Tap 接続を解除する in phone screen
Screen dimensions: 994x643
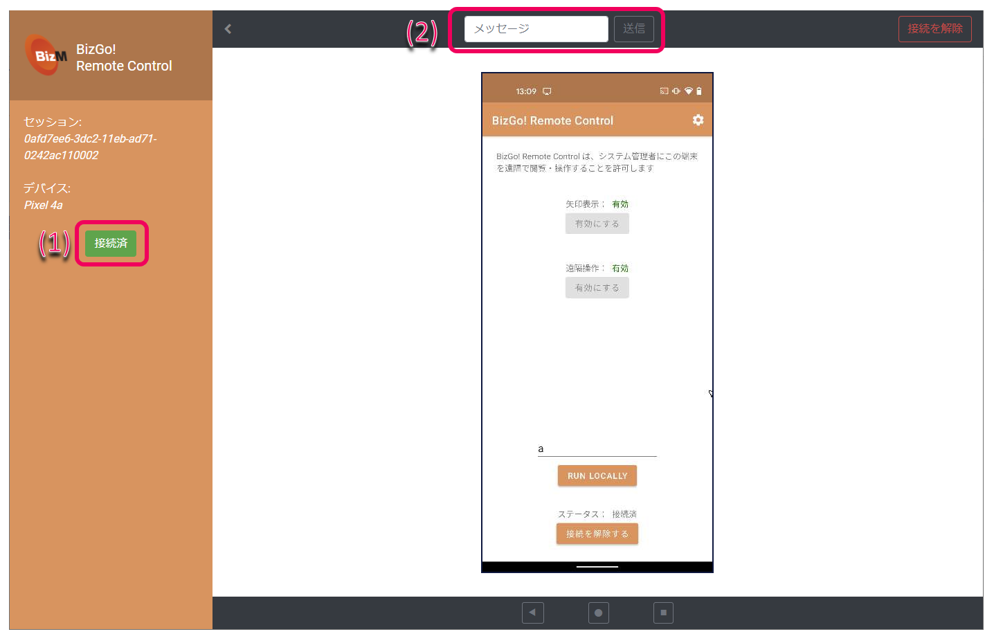pos(597,534)
